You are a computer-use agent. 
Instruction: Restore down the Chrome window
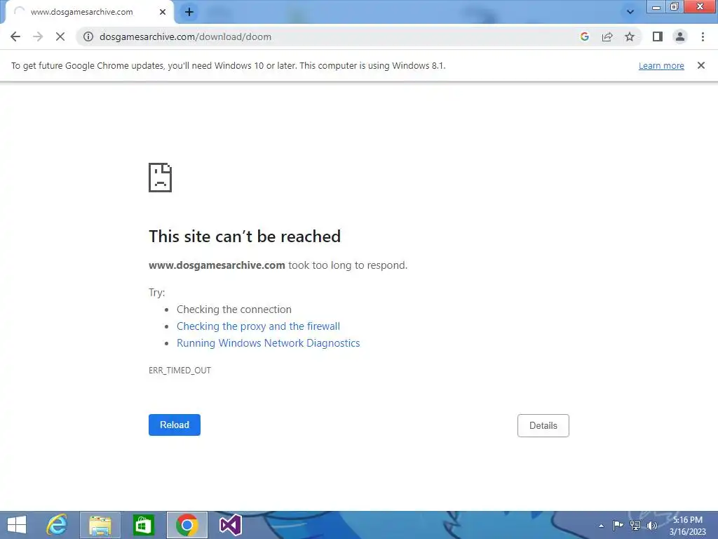tap(674, 6)
